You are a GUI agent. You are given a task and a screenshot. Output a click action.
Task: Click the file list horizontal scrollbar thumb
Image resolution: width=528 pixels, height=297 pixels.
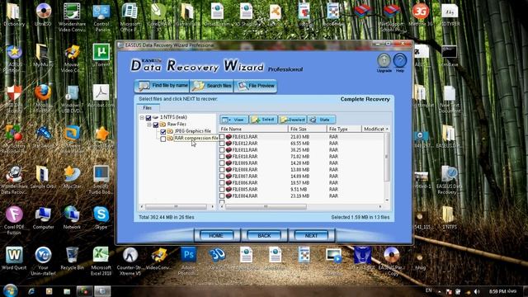266,206
